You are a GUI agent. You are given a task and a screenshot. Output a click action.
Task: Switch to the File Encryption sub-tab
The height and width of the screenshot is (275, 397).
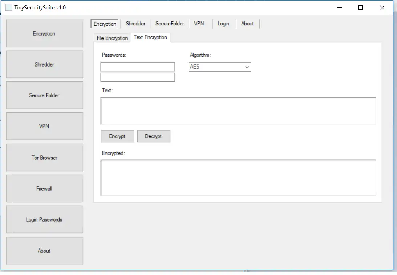112,38
